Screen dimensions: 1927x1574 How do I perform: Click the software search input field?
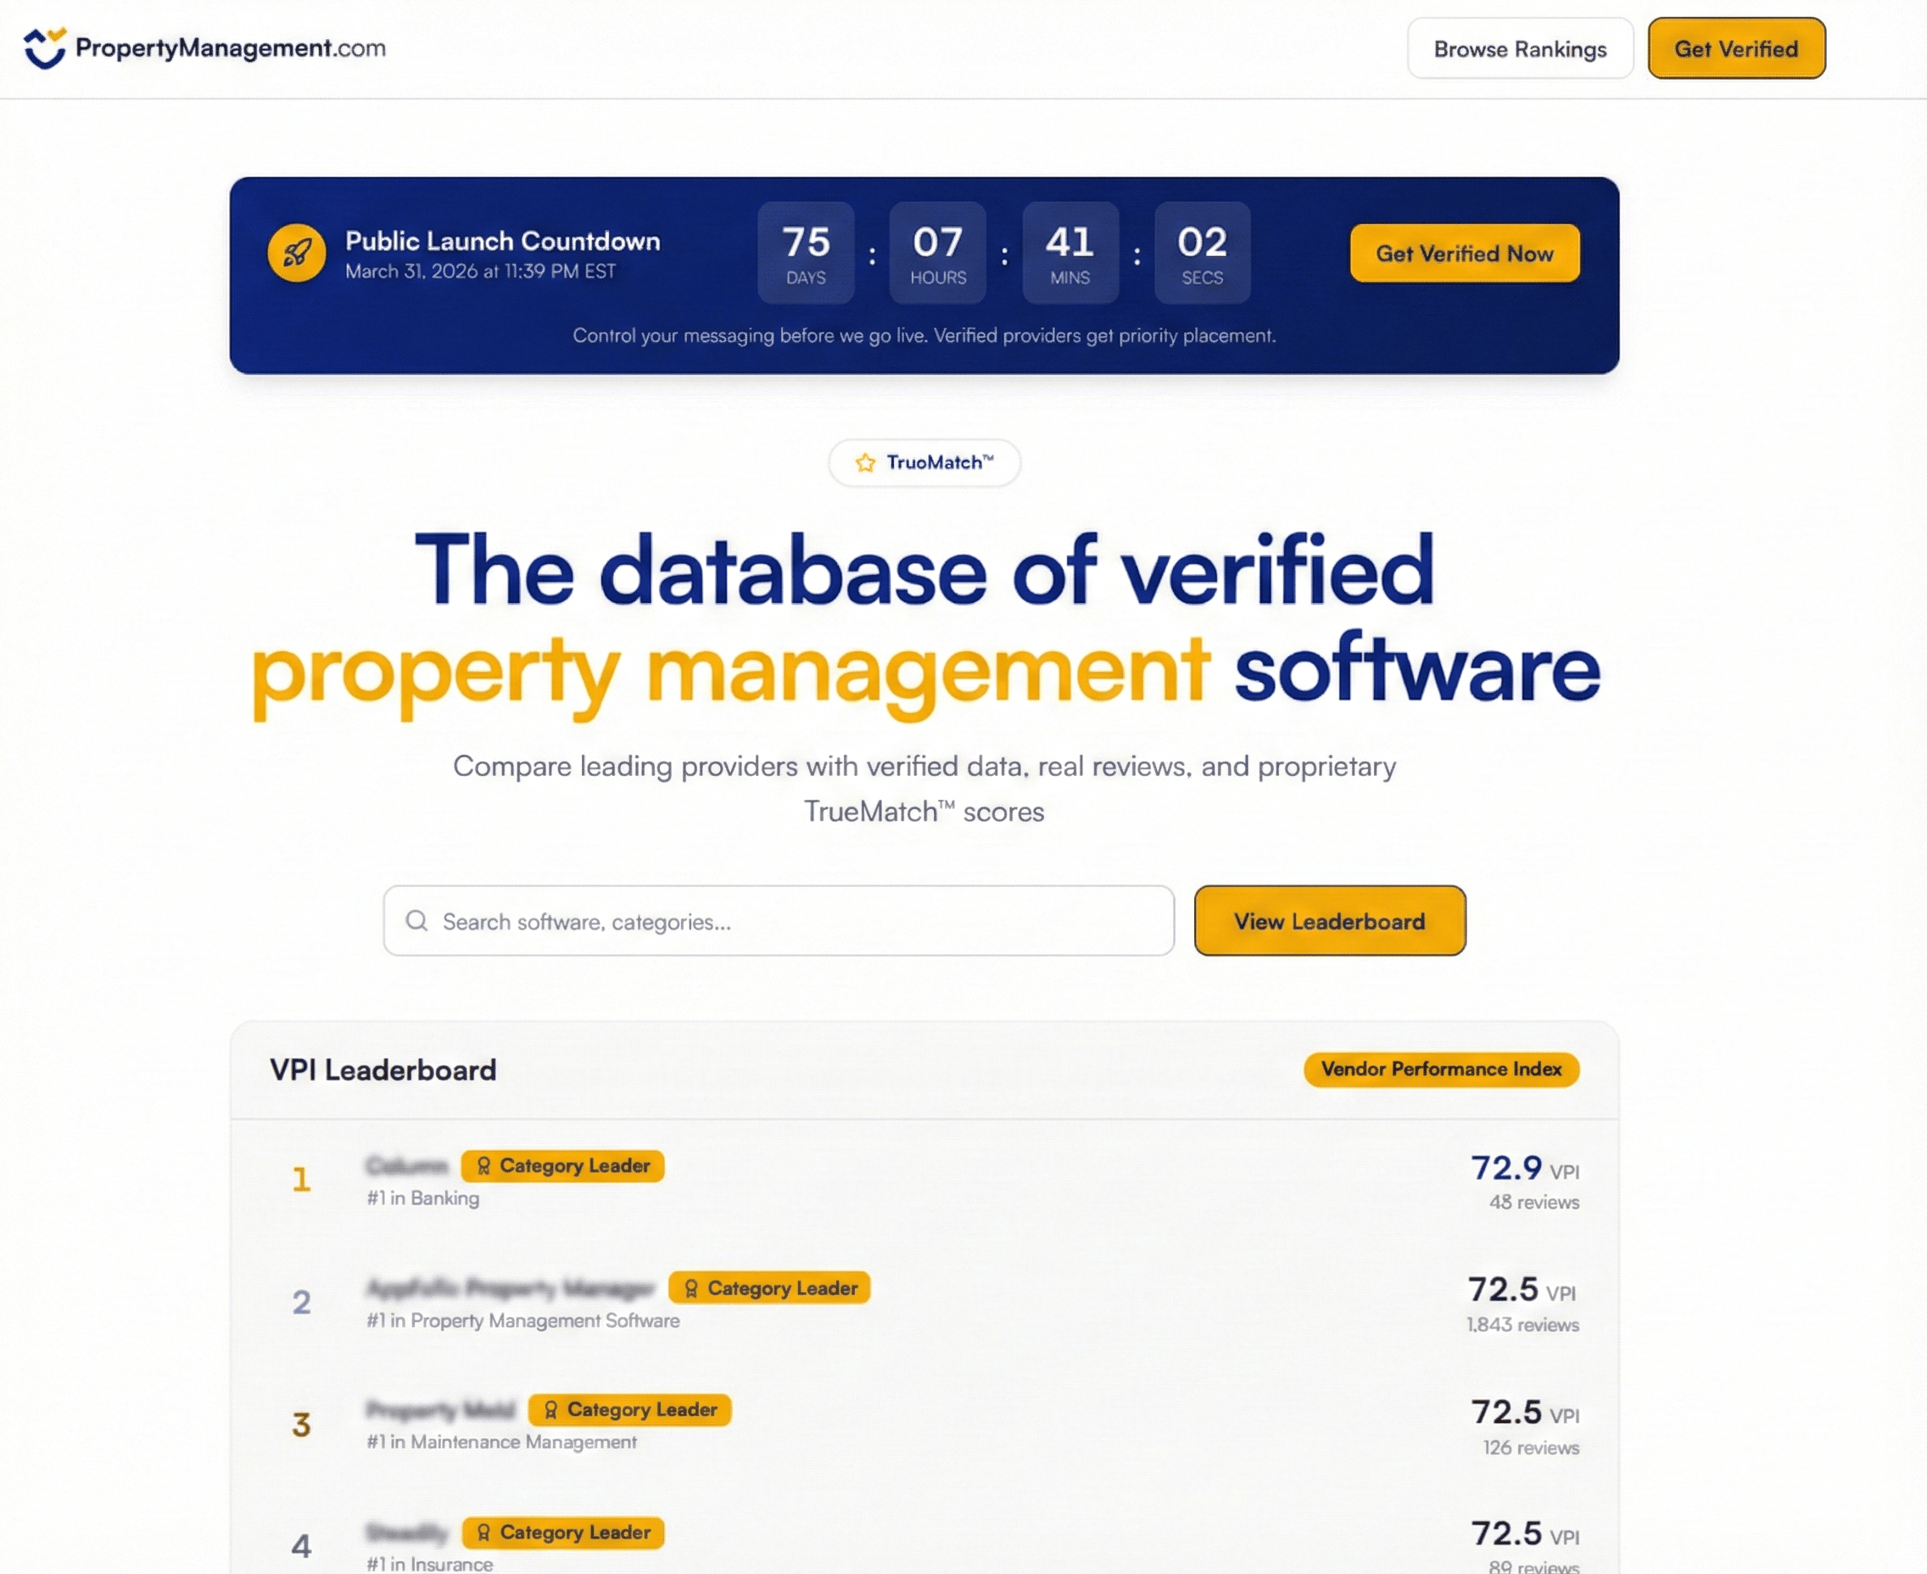point(779,920)
